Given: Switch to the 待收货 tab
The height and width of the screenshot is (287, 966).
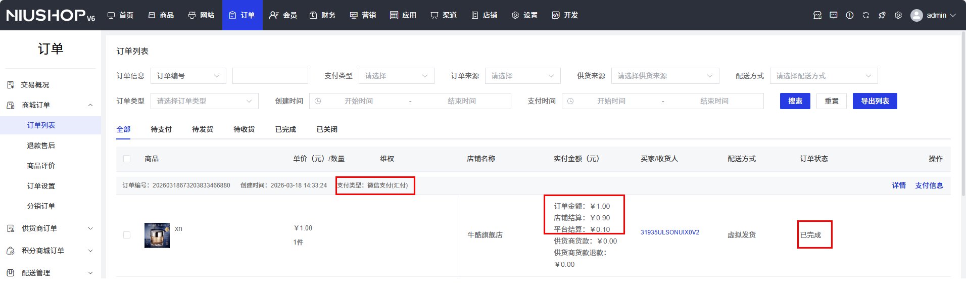Looking at the screenshot, I should click(244, 129).
